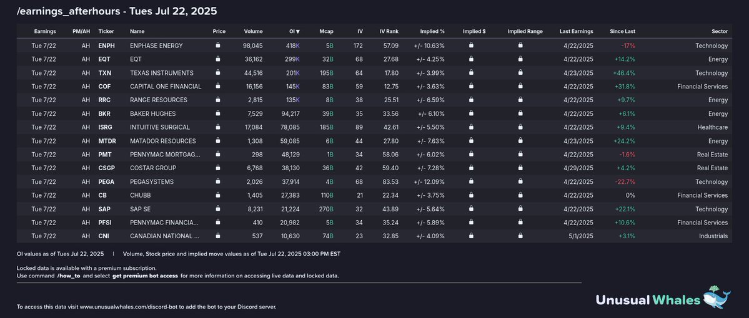The width and height of the screenshot is (749, 318).
Task: Click the CNI ticker symbol
Action: tap(104, 236)
